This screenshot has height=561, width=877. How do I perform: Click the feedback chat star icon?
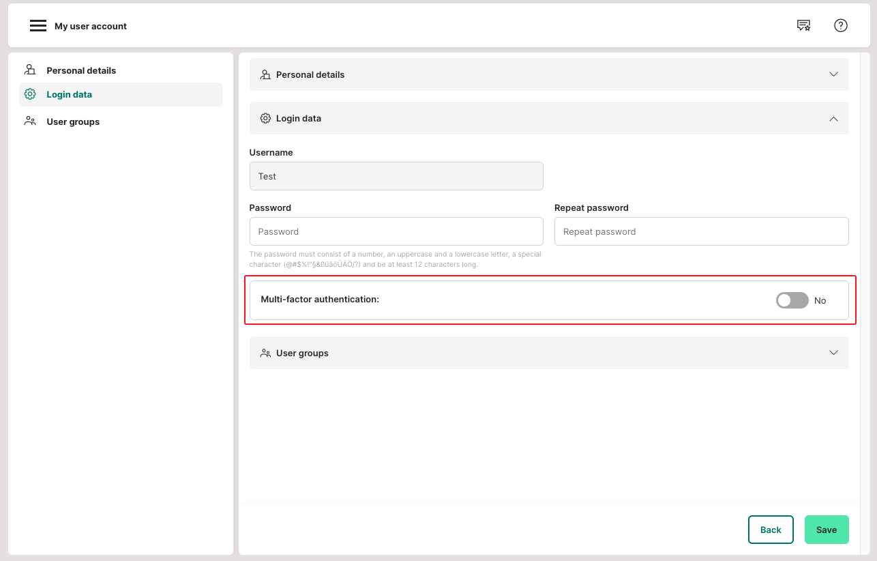[x=804, y=26]
